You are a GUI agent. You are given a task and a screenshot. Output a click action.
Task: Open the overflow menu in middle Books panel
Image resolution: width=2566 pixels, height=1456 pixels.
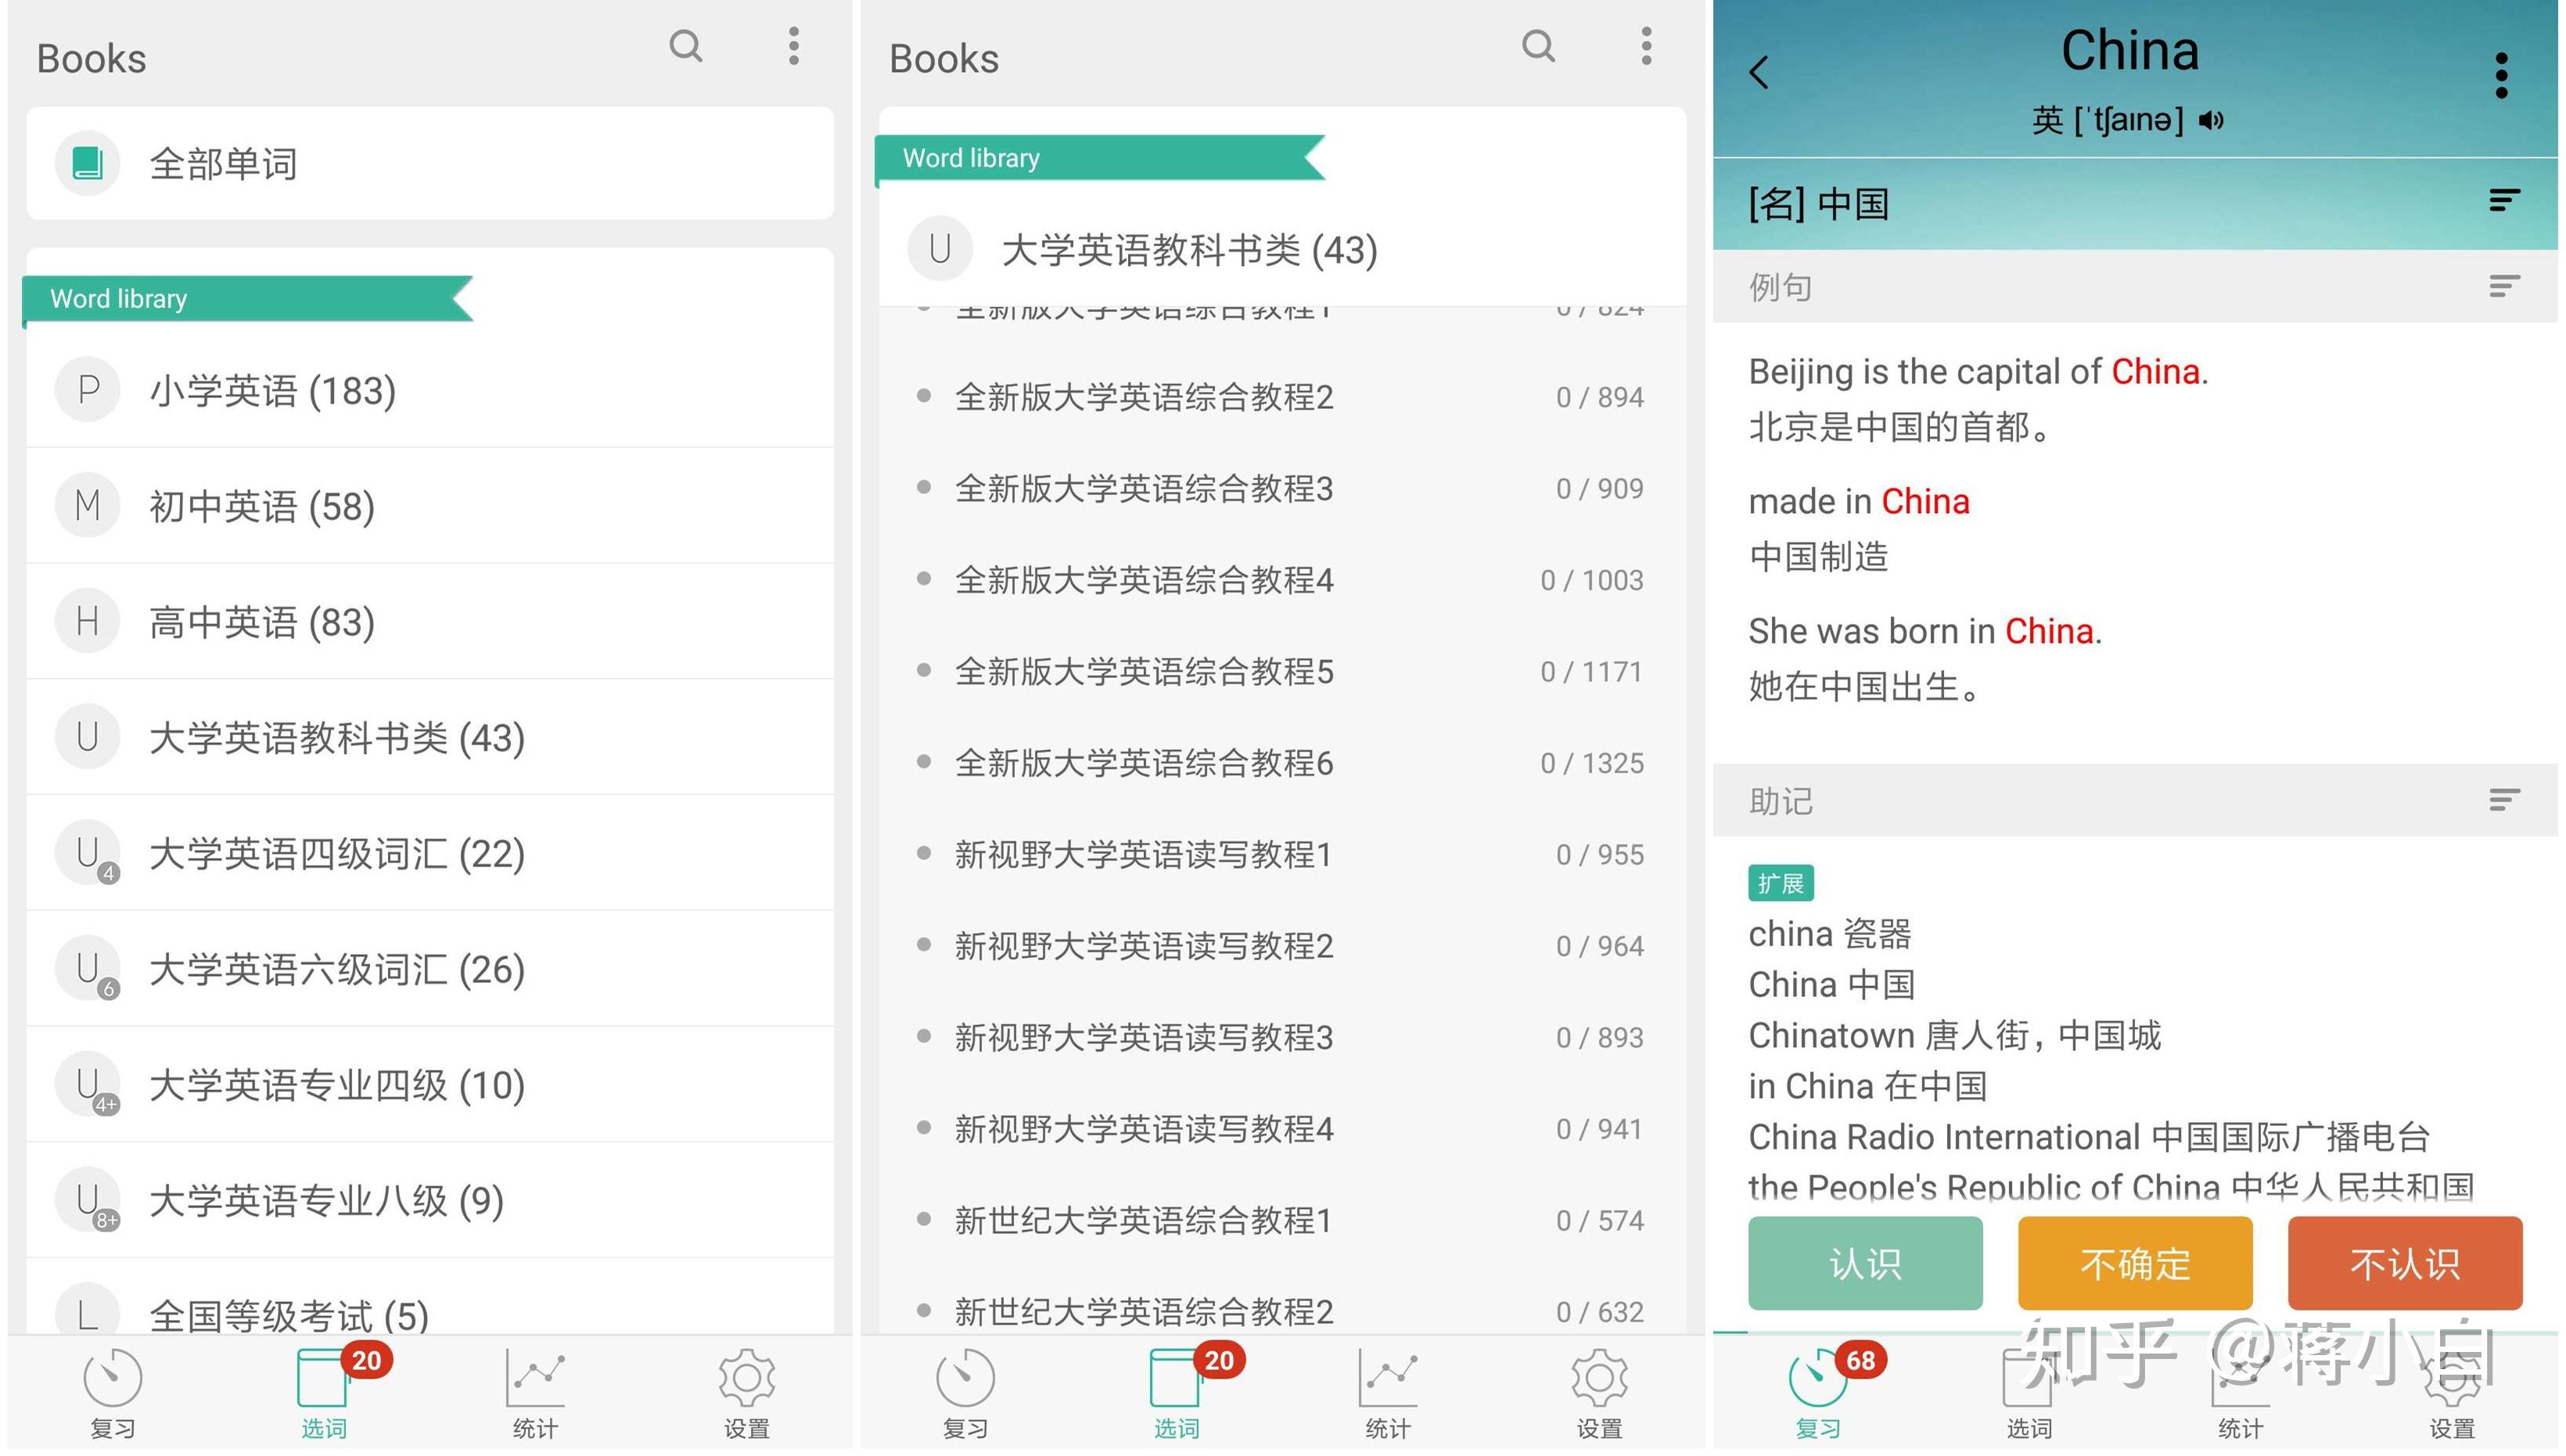click(1646, 46)
